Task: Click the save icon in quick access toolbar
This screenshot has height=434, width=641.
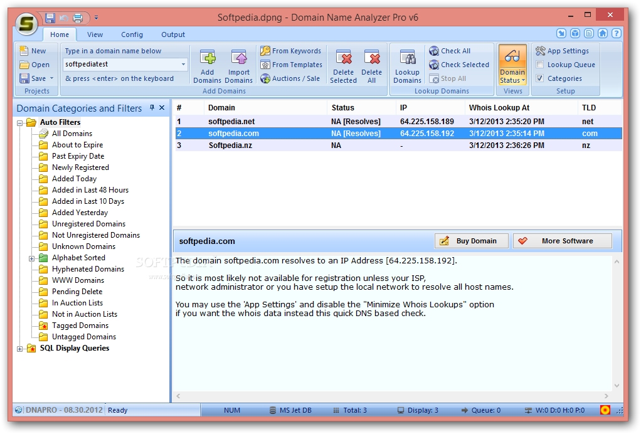Action: click(x=50, y=18)
